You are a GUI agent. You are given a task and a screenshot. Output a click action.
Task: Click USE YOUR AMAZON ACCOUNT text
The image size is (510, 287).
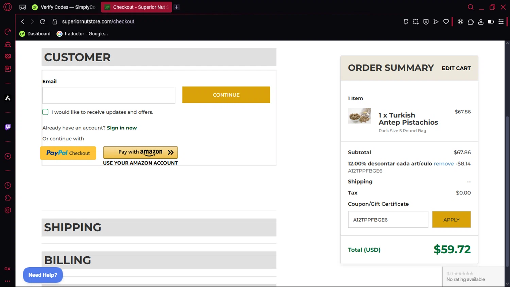click(x=140, y=163)
